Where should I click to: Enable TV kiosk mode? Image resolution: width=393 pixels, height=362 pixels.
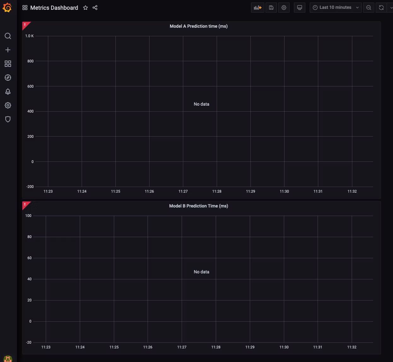(299, 7)
